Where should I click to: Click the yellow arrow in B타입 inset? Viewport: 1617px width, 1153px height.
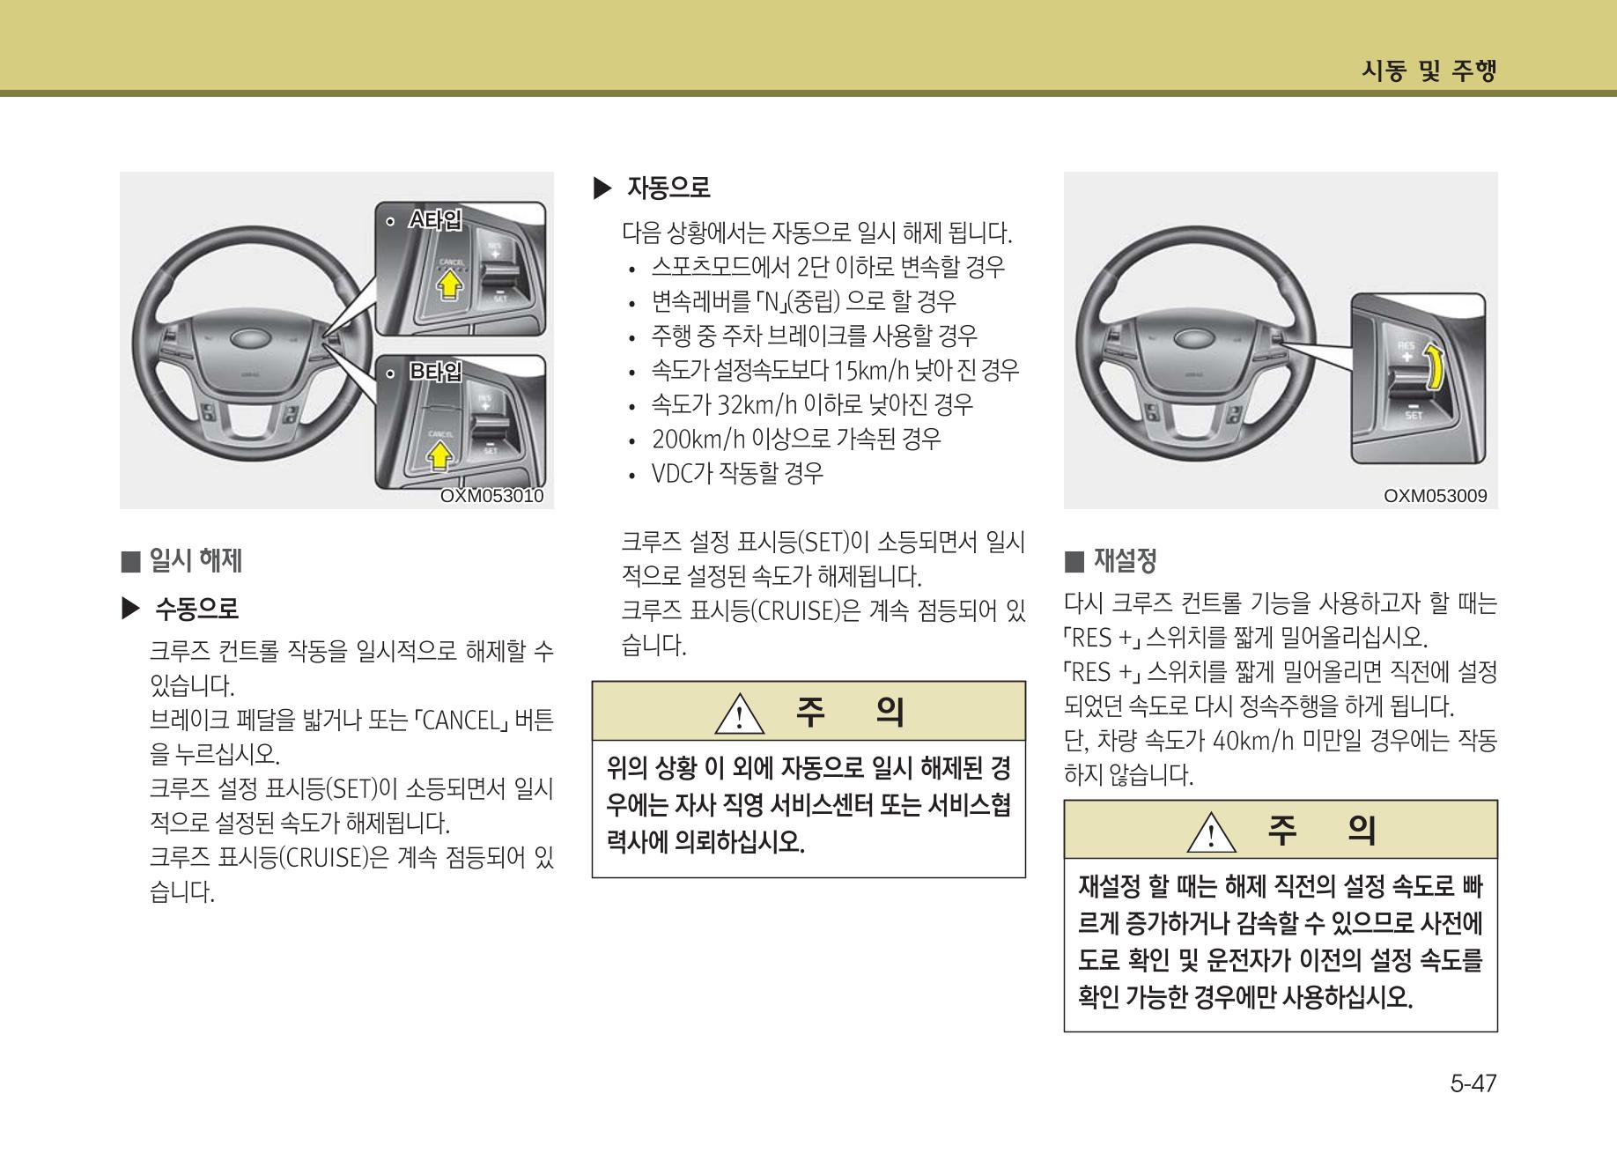(x=439, y=455)
